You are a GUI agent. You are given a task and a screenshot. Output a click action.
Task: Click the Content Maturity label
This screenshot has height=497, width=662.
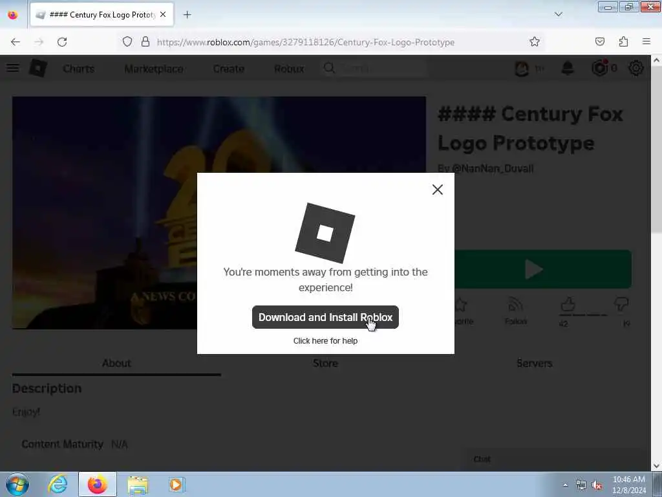coord(63,444)
